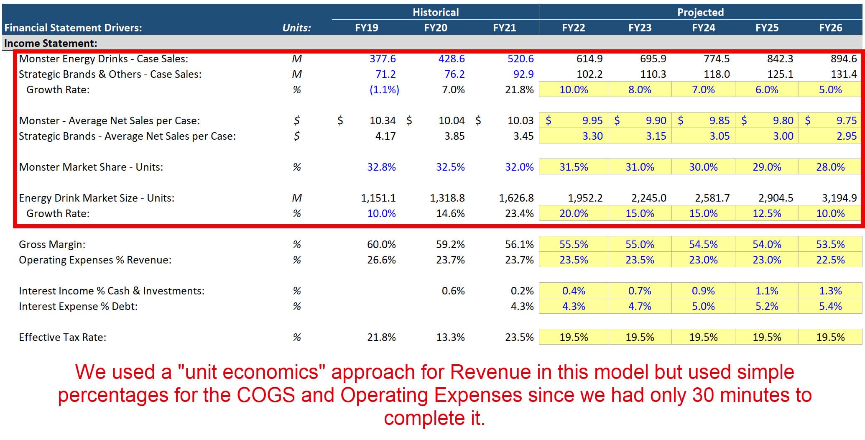Screen dimensions: 865x440
Task: Click the FY23 Gross Margin yellow cell
Action: click(x=640, y=244)
